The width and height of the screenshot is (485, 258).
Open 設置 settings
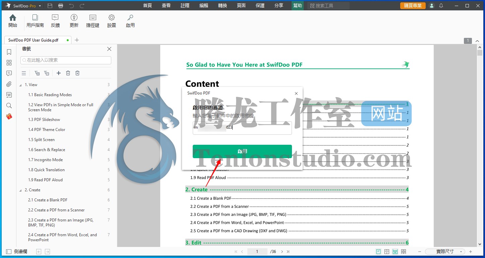pos(112,21)
